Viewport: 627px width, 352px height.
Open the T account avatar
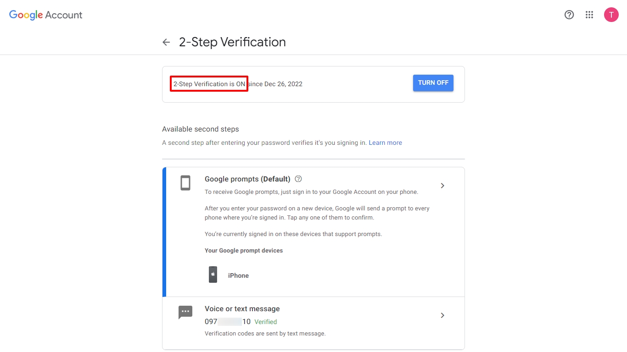(x=611, y=15)
